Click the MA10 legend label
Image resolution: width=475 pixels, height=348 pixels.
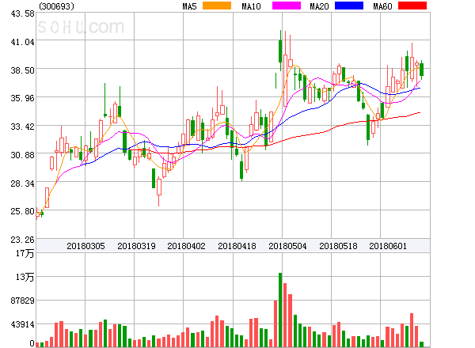(251, 6)
